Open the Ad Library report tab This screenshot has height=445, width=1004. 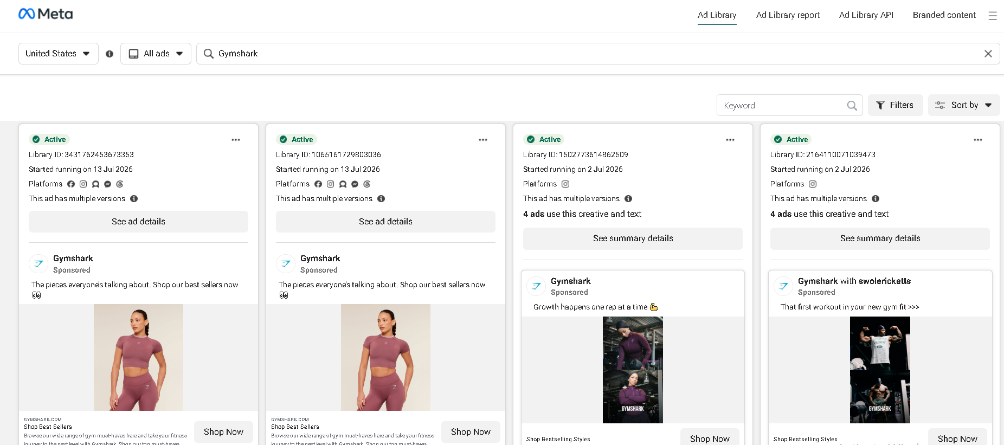[788, 15]
